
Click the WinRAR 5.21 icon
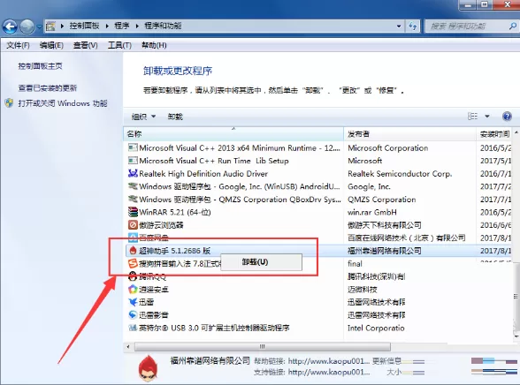[133, 212]
